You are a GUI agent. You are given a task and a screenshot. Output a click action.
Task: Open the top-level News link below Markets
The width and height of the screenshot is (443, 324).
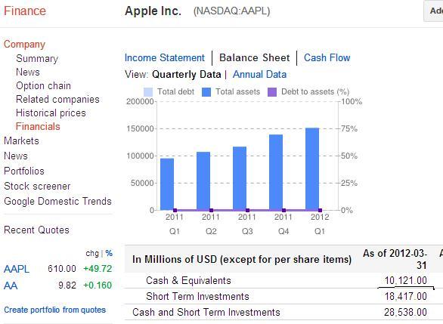16,156
